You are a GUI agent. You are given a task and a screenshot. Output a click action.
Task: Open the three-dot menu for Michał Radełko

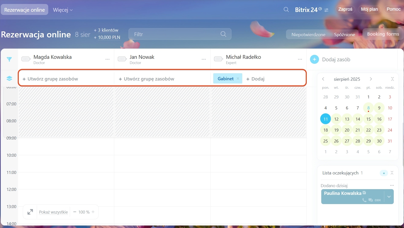tap(300, 59)
